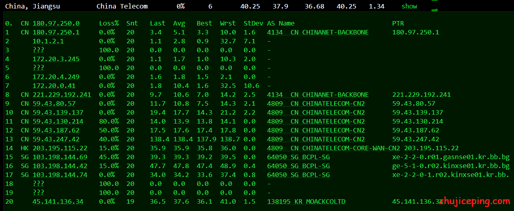The height and width of the screenshot is (211, 514).
Task: Select the 'China Telecom' provider text
Action: click(122, 6)
